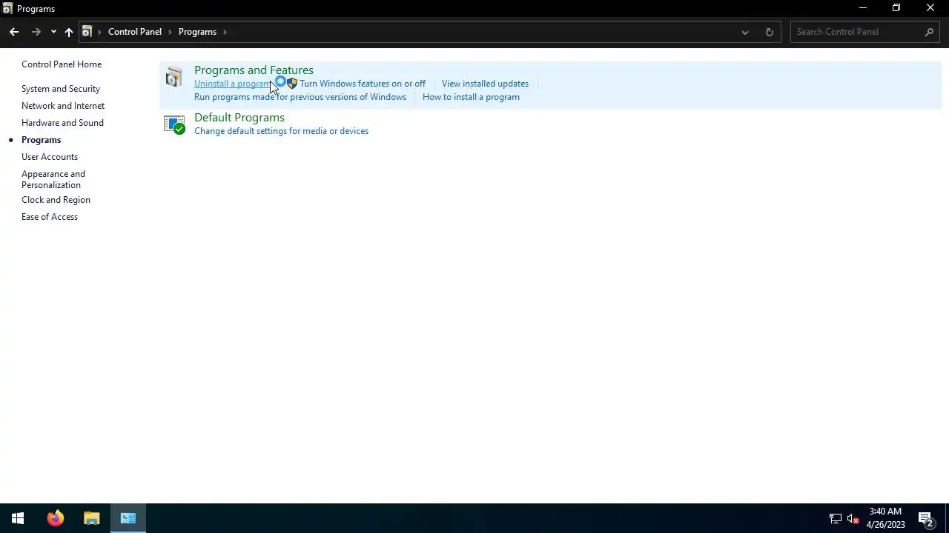This screenshot has height=533, width=949.
Task: Launch Firefox from the taskbar
Action: click(56, 518)
